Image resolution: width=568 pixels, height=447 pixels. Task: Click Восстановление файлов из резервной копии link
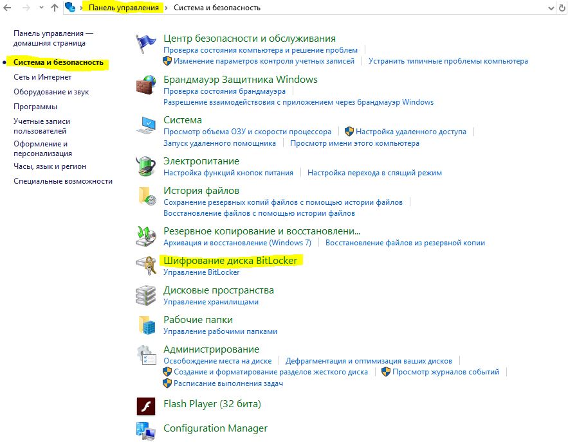point(405,243)
